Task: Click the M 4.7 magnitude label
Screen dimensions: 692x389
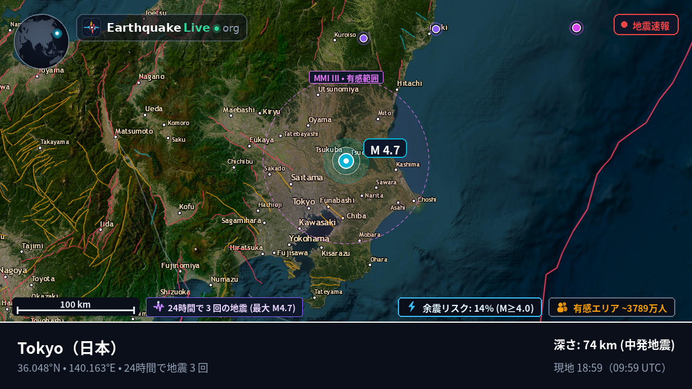Action: (x=385, y=149)
